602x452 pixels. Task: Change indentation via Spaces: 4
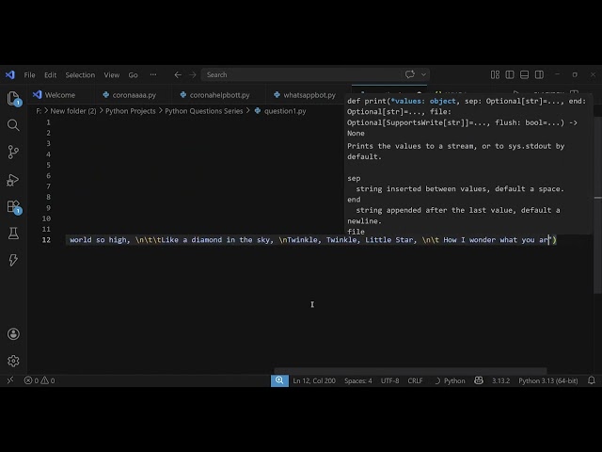[358, 380]
